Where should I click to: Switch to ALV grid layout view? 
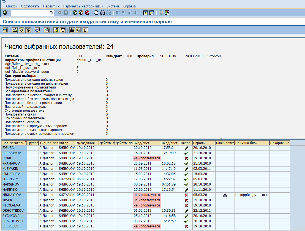click(x=72, y=30)
